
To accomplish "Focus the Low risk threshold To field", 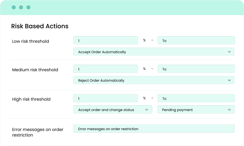I will pos(196,41).
